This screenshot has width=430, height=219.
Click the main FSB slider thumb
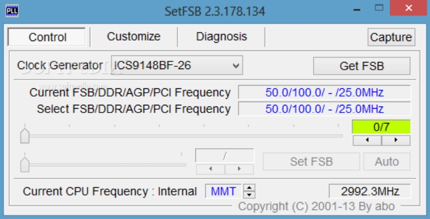click(25, 136)
